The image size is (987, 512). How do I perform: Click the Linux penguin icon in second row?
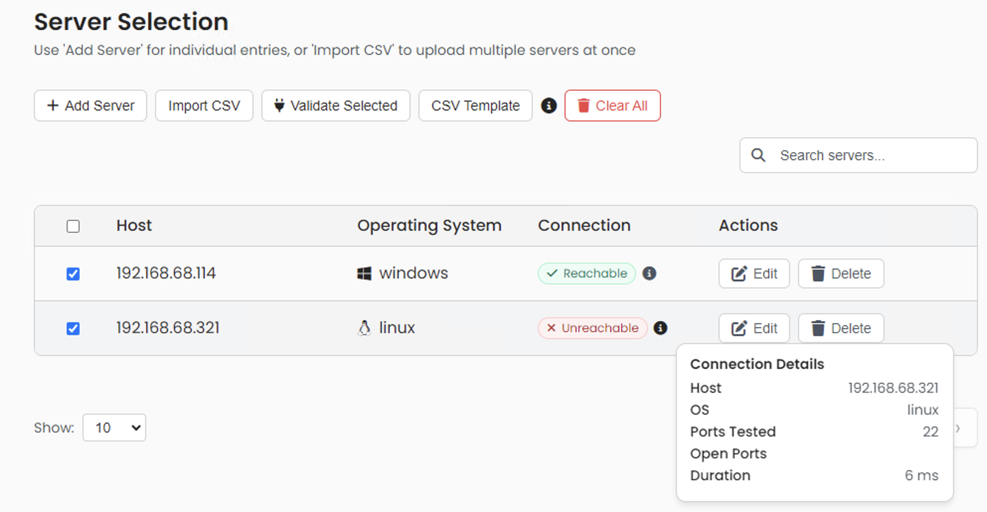point(364,328)
